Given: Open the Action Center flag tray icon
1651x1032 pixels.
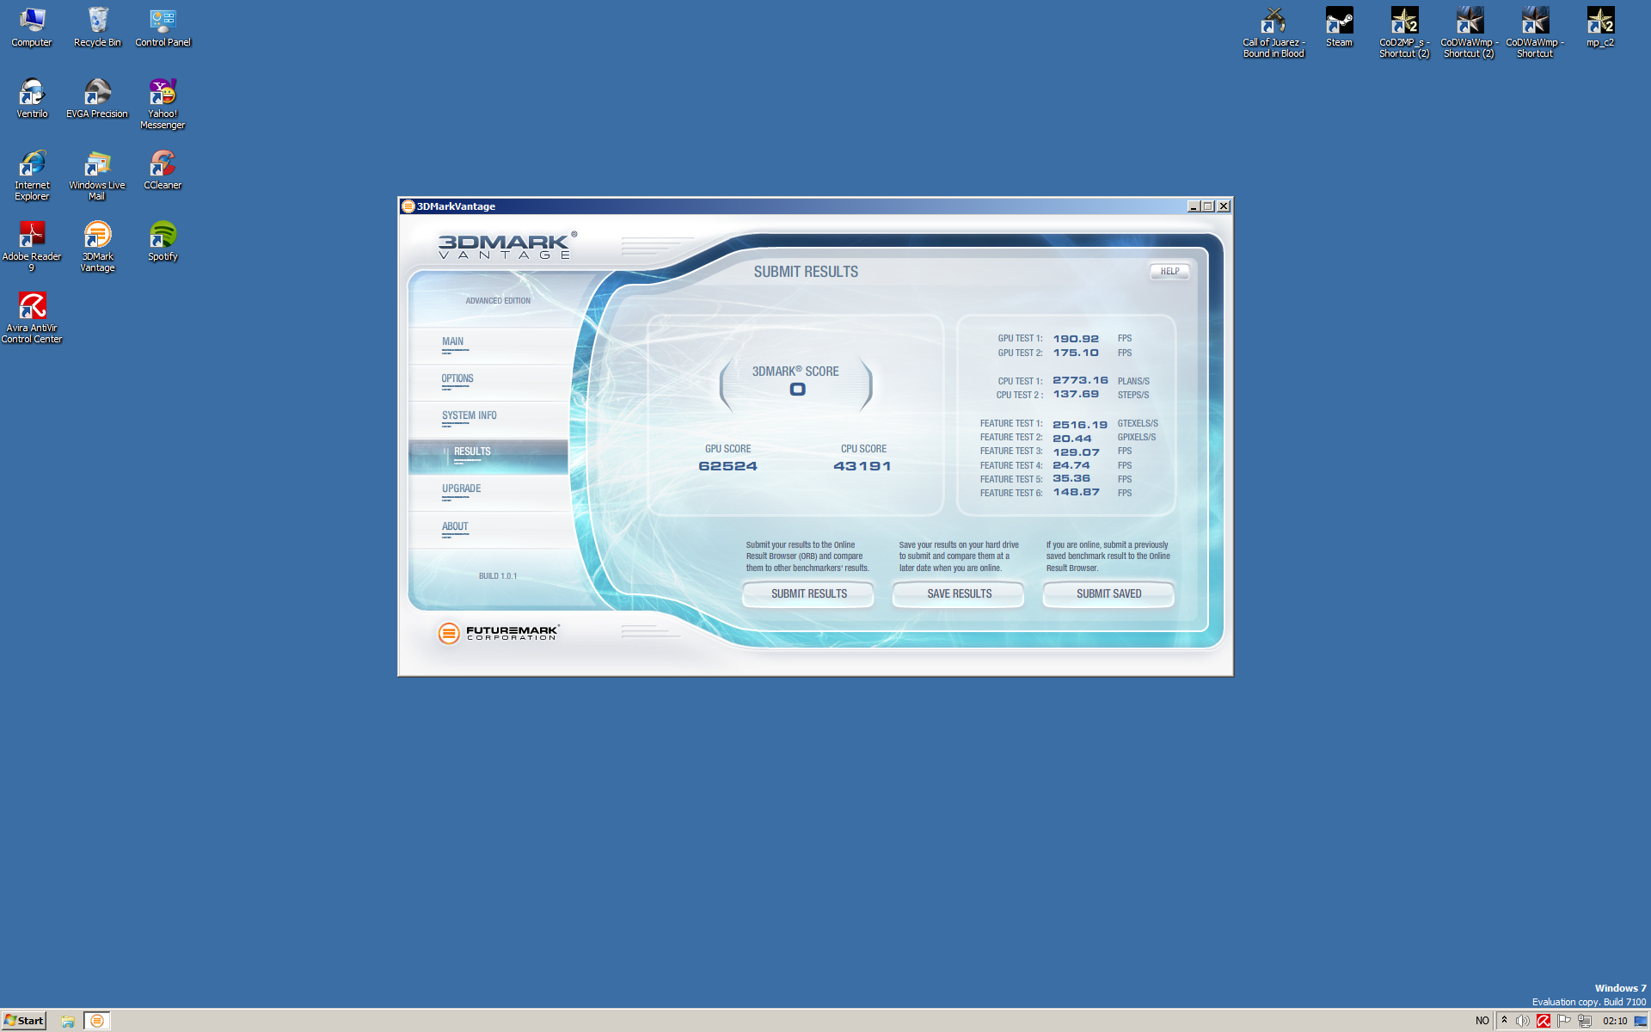Looking at the screenshot, I should [x=1564, y=1021].
